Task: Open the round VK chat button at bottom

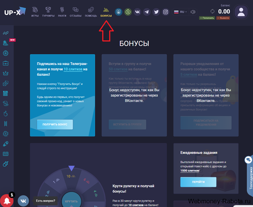Action: tap(23, 201)
